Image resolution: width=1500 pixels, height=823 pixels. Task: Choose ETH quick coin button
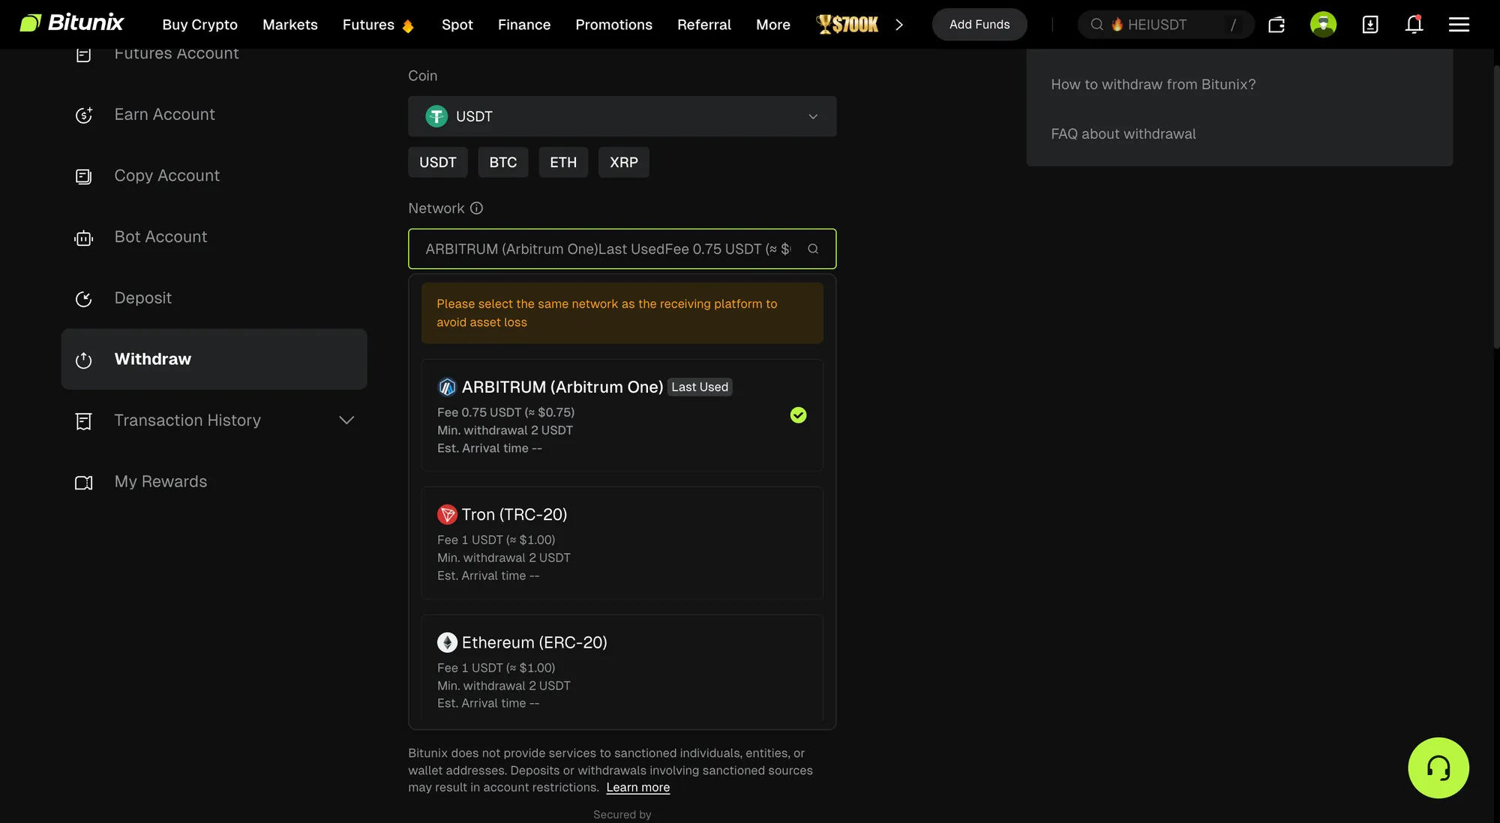tap(563, 162)
